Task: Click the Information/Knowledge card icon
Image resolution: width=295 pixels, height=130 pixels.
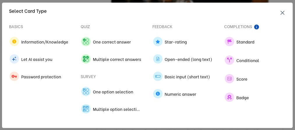Action: (x=14, y=42)
